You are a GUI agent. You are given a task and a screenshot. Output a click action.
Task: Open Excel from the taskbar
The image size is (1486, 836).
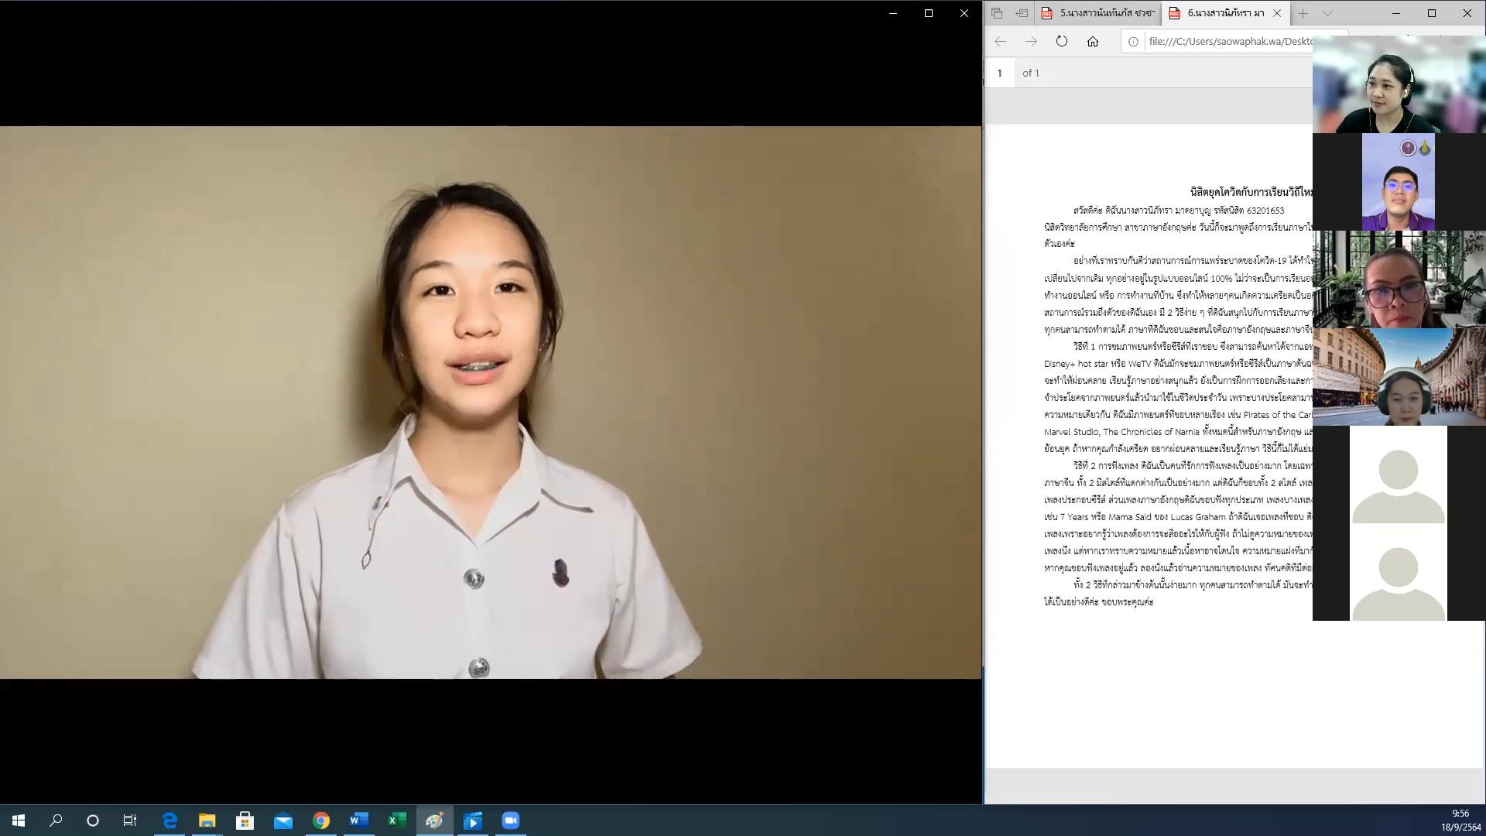point(397,821)
